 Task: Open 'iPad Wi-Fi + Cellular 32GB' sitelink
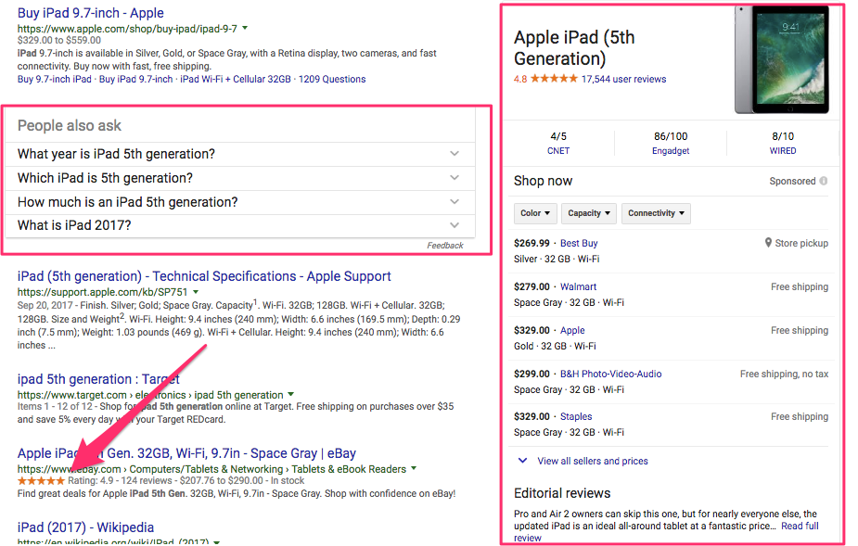236,79
